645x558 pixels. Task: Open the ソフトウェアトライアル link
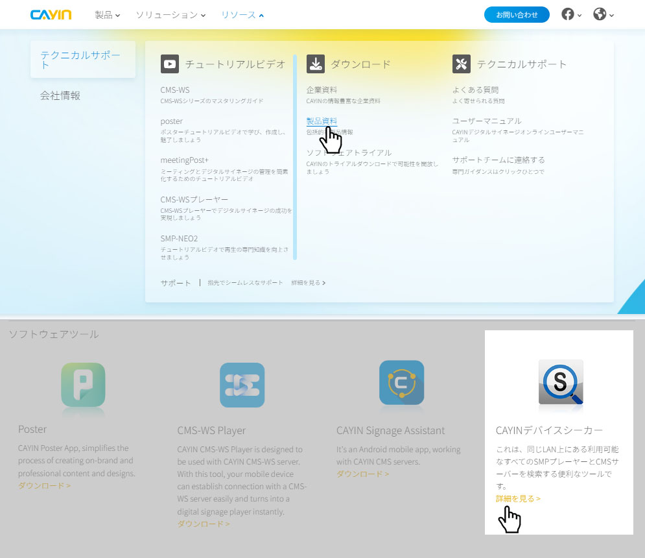pyautogui.click(x=349, y=152)
